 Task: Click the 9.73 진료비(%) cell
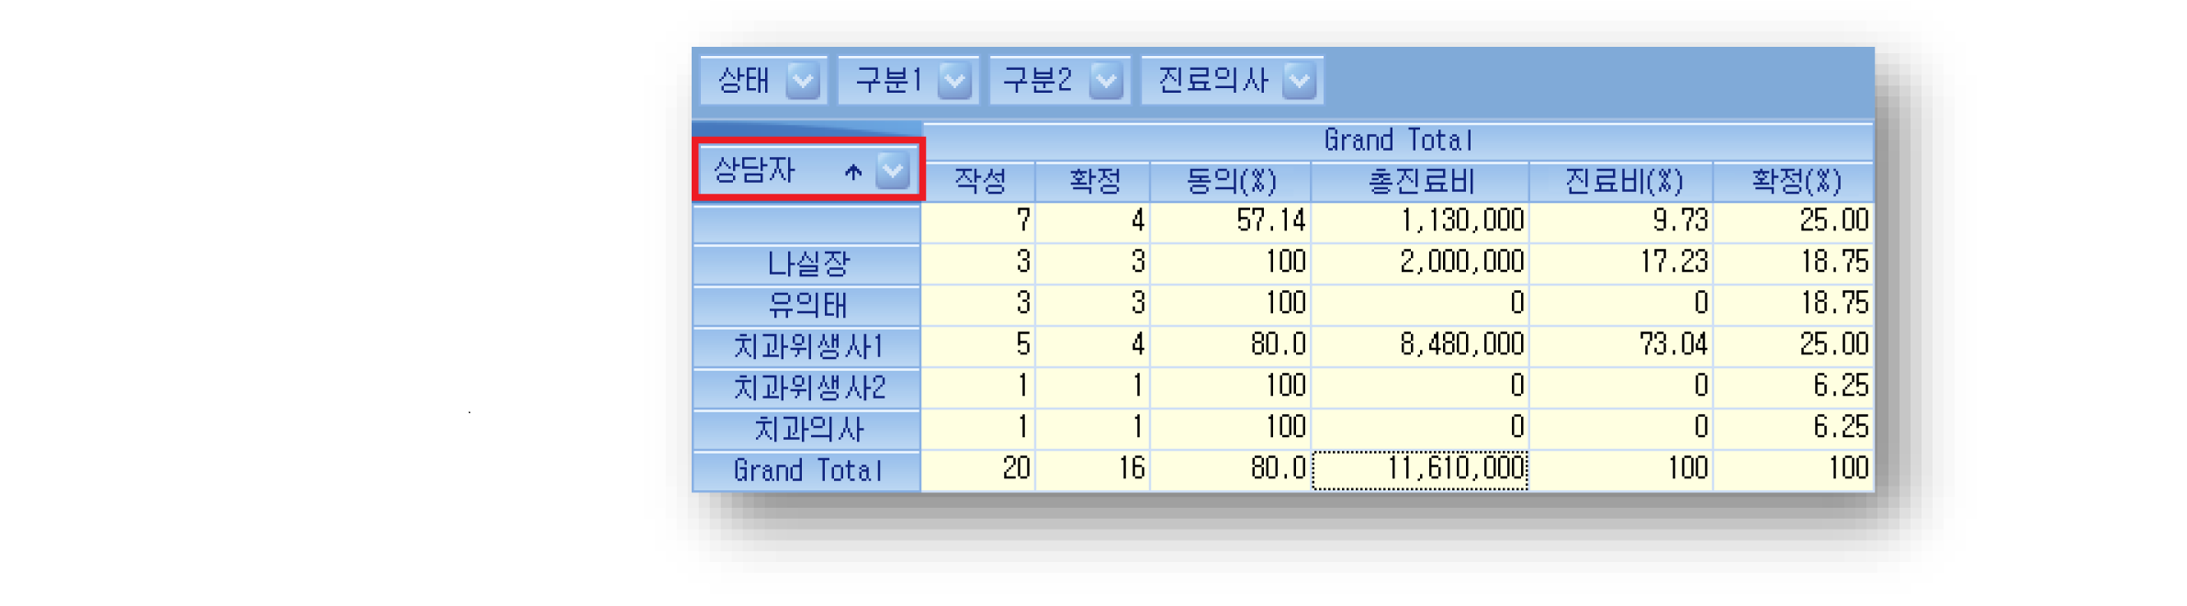1622,221
